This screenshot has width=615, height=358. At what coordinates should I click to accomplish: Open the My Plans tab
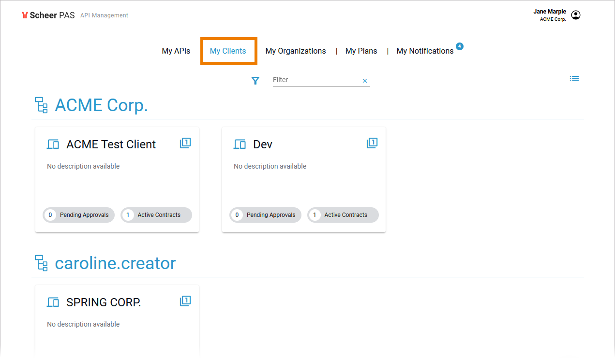[x=361, y=51]
